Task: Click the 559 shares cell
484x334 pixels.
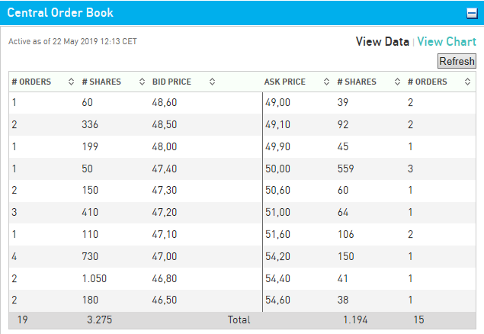Action: point(347,169)
